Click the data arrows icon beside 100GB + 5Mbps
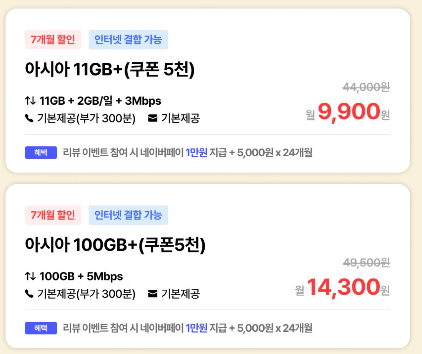This screenshot has width=422, height=354. (x=30, y=277)
